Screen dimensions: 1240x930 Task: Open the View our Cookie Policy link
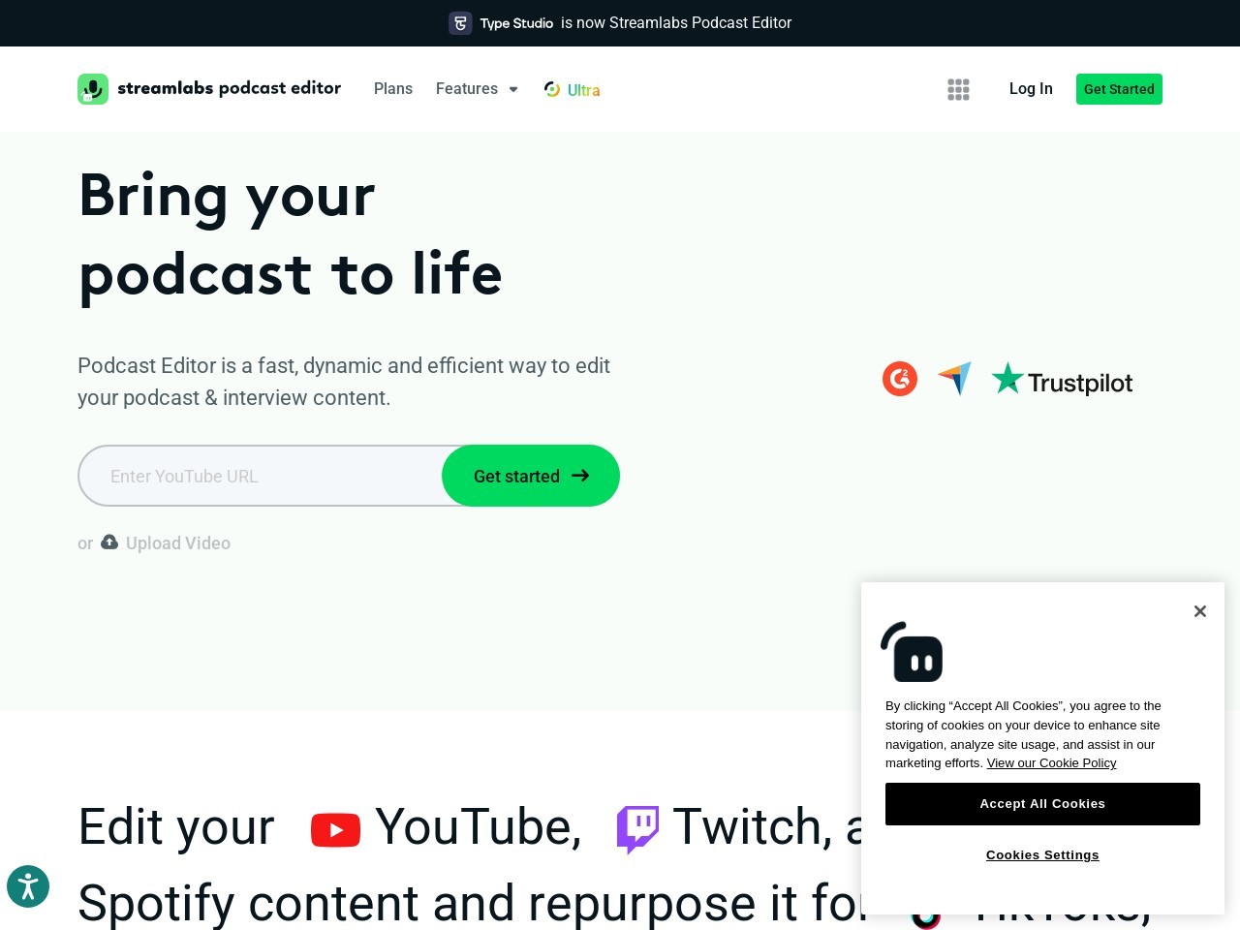coord(1051,763)
